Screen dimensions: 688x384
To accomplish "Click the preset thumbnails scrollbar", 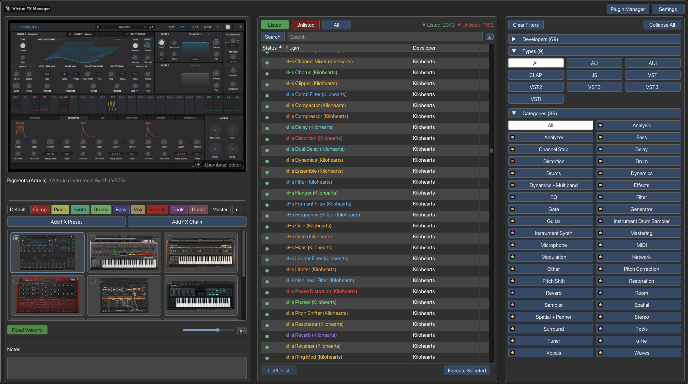I will 243,253.
